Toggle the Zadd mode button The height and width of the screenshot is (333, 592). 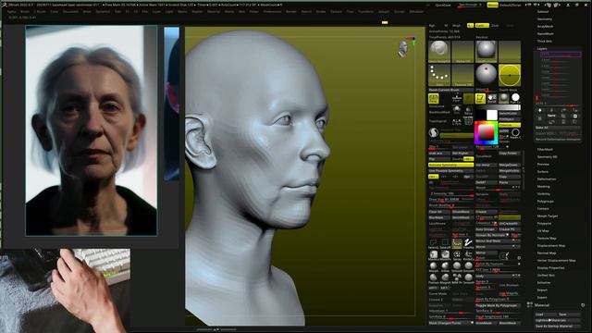[481, 25]
